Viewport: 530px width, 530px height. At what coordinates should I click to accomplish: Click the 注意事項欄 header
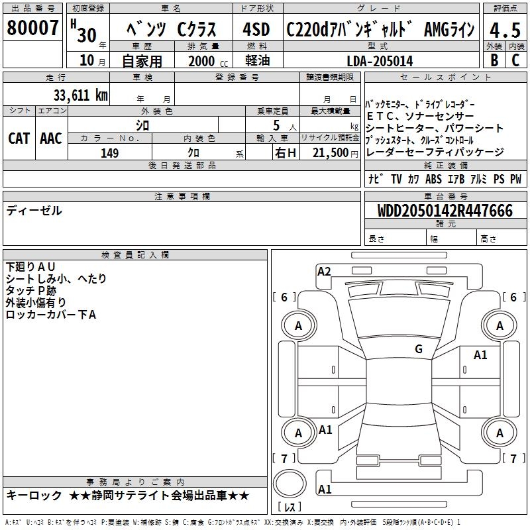tap(182, 196)
